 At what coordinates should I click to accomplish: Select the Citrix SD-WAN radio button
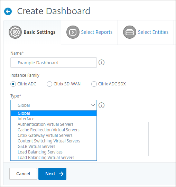(x=49, y=84)
